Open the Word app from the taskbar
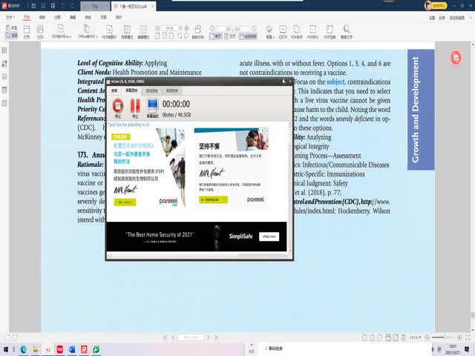 [72, 349]
